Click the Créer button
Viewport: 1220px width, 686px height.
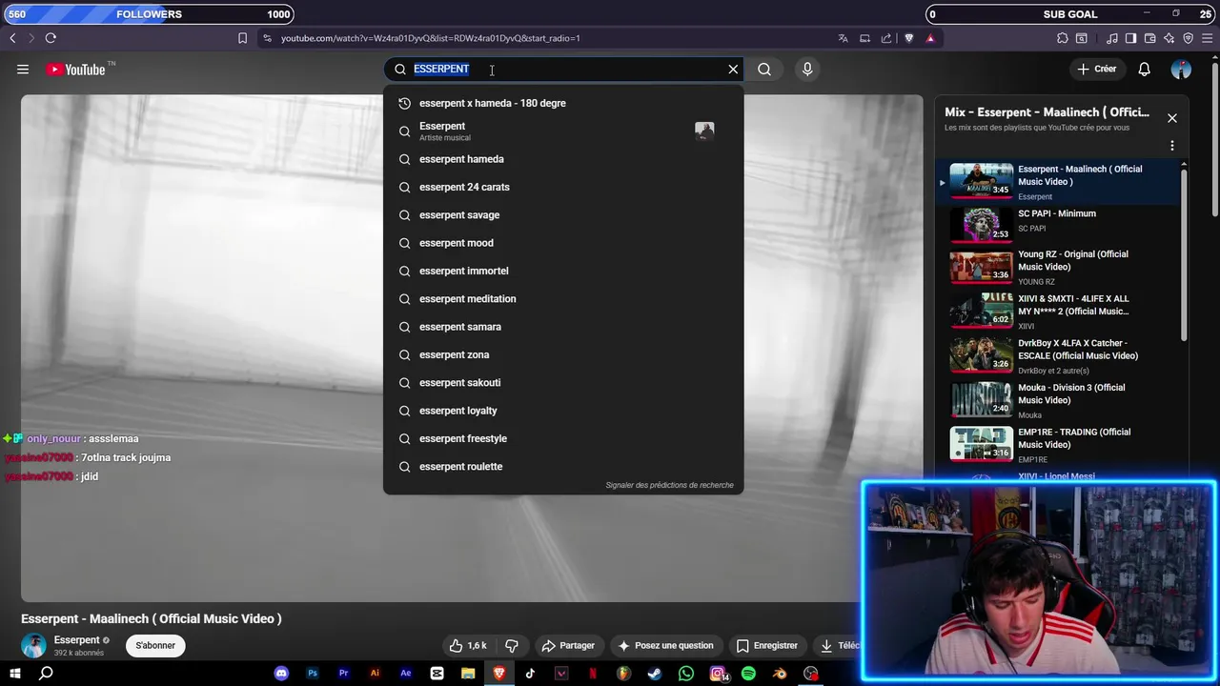pyautogui.click(x=1097, y=69)
